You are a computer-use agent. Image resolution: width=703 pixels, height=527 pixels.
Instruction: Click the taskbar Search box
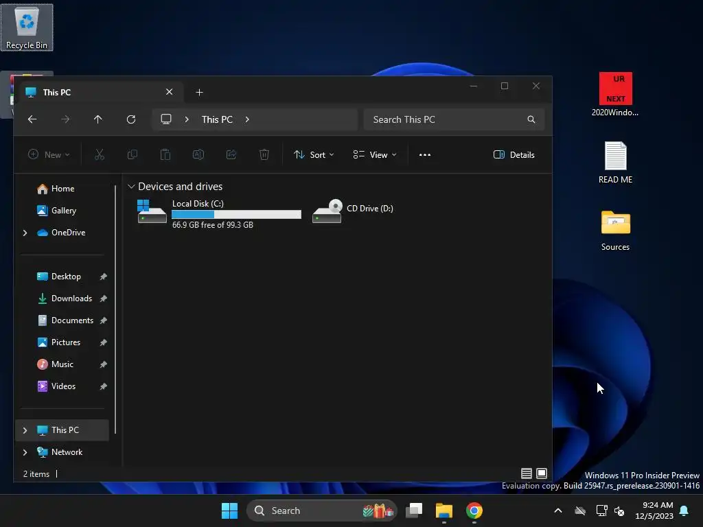click(321, 511)
